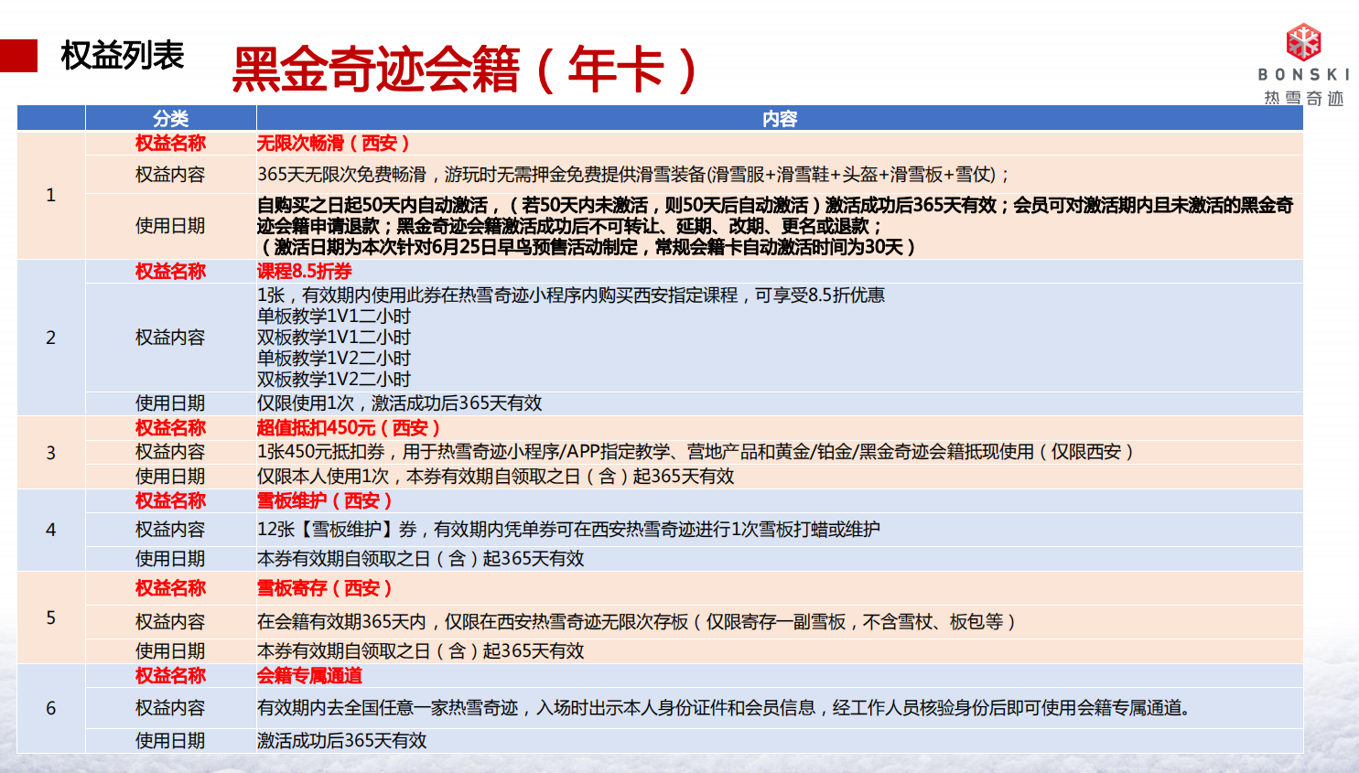This screenshot has width=1359, height=773.
Task: Click the '权益列表' heading
Action: point(123,56)
